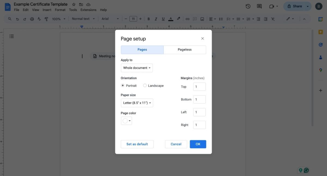Switch to the Pageless tab

(x=184, y=49)
